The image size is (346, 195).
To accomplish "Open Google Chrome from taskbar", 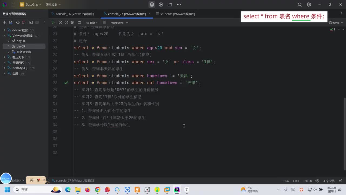I will 98,190.
